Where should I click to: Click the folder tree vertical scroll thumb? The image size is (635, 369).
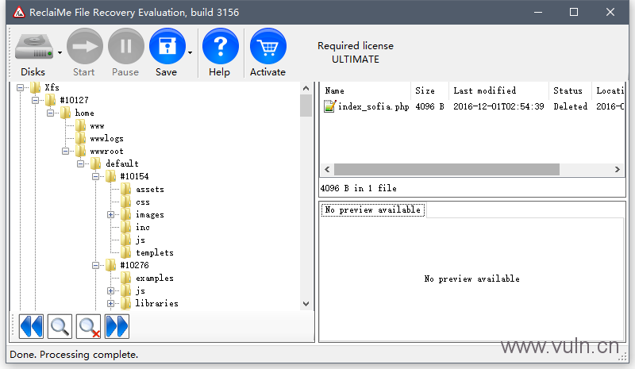306,106
